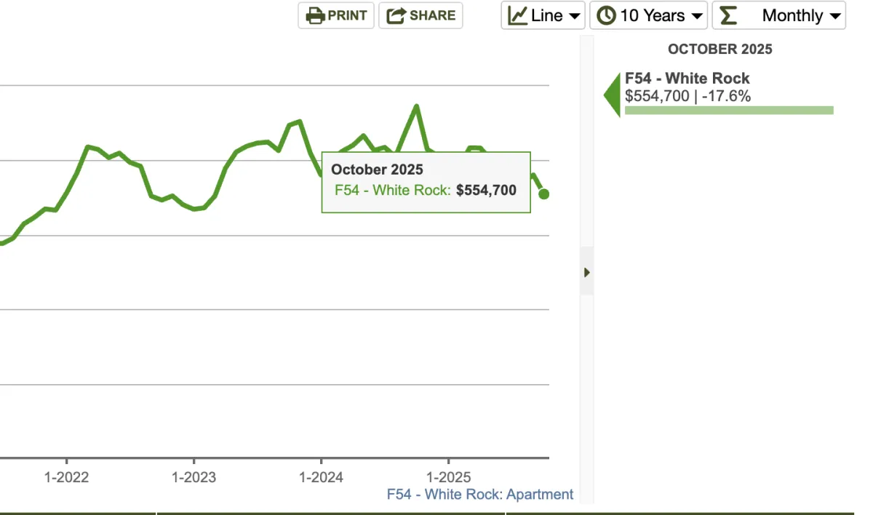Click the PRINT button
The image size is (873, 515).
[335, 15]
